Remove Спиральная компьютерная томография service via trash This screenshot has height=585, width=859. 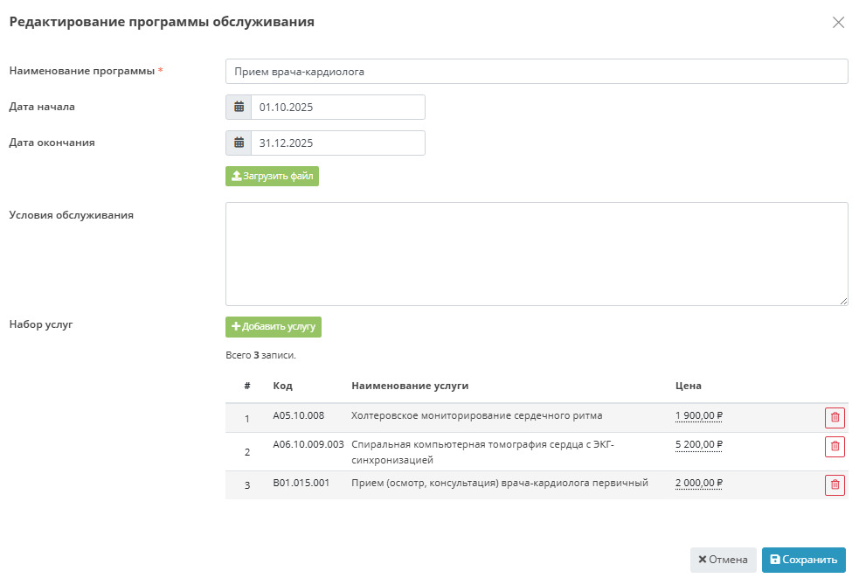(835, 447)
